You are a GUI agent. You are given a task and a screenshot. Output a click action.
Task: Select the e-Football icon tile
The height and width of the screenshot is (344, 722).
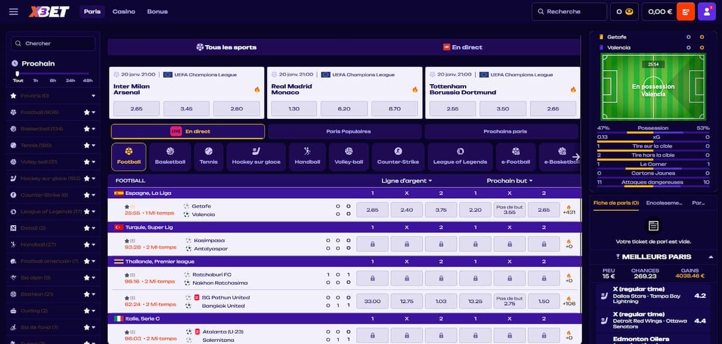point(516,156)
